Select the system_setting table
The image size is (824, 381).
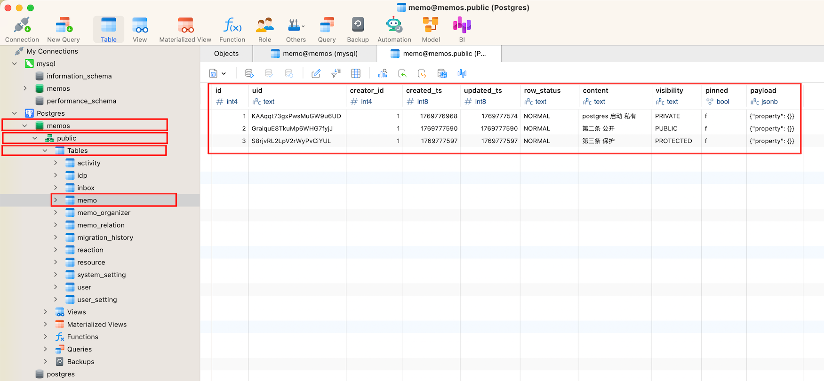101,275
